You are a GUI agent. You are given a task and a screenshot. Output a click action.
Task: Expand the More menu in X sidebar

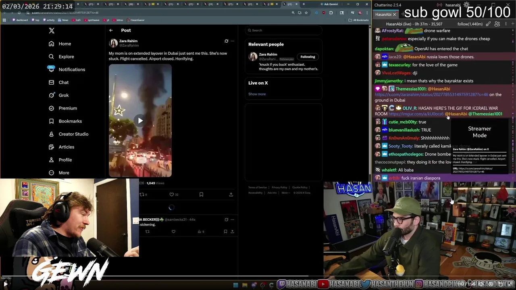(x=59, y=173)
